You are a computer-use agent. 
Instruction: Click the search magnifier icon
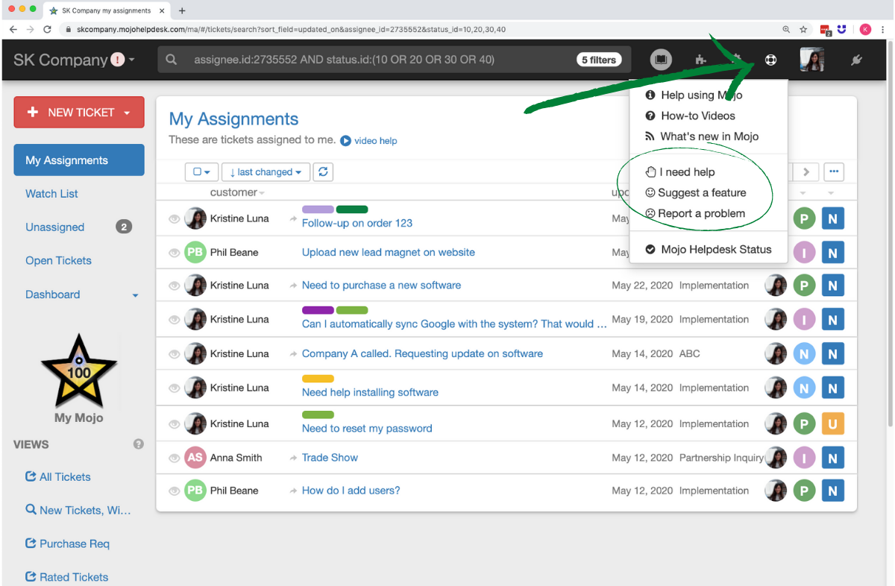172,60
